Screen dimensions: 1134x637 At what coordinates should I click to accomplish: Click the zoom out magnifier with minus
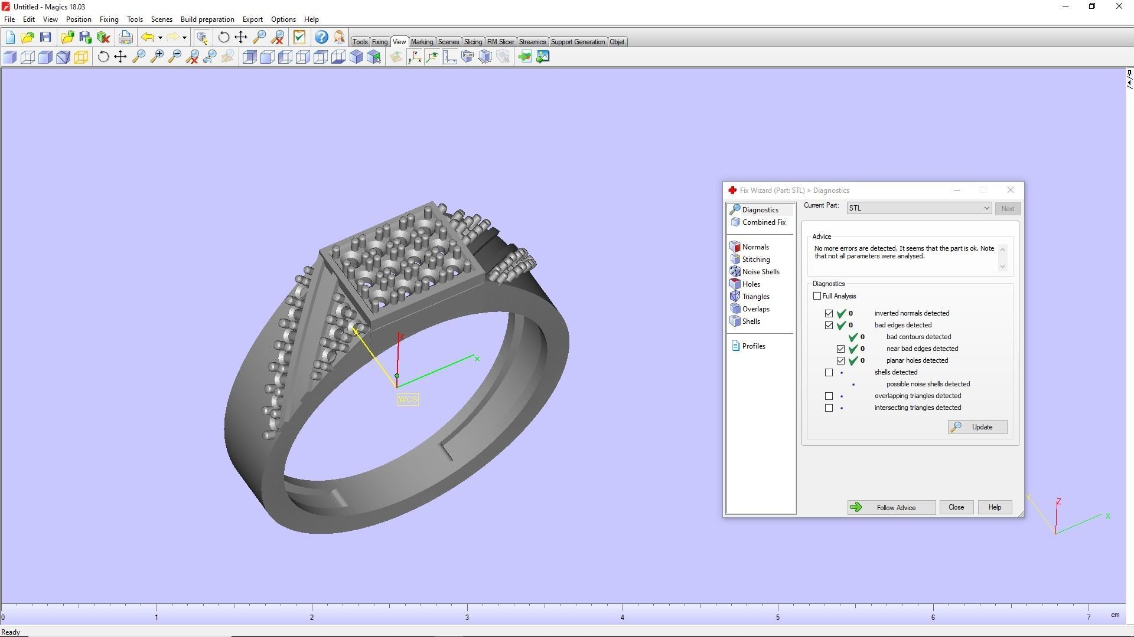pyautogui.click(x=174, y=57)
